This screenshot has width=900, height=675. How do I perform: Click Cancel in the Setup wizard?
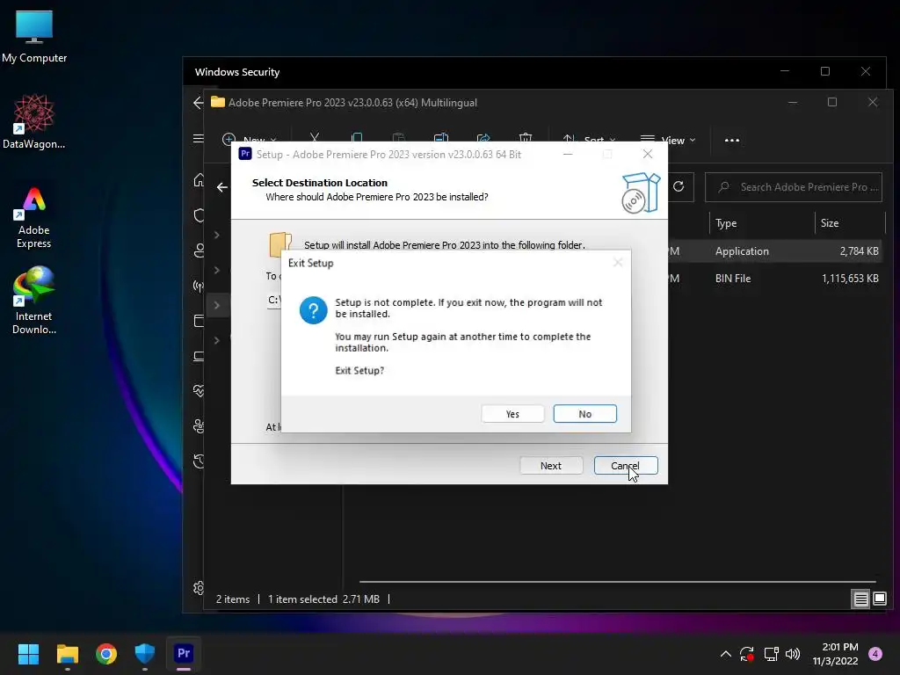coord(626,466)
